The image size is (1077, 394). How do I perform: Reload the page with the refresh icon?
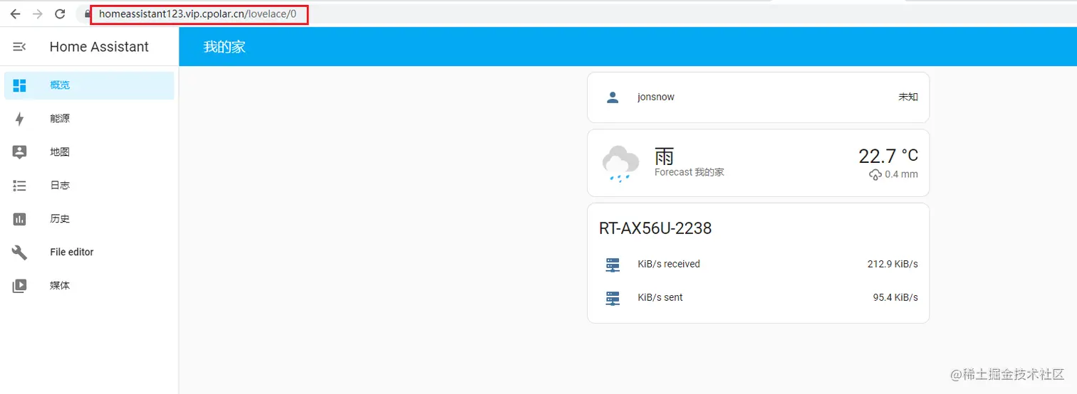pyautogui.click(x=60, y=14)
